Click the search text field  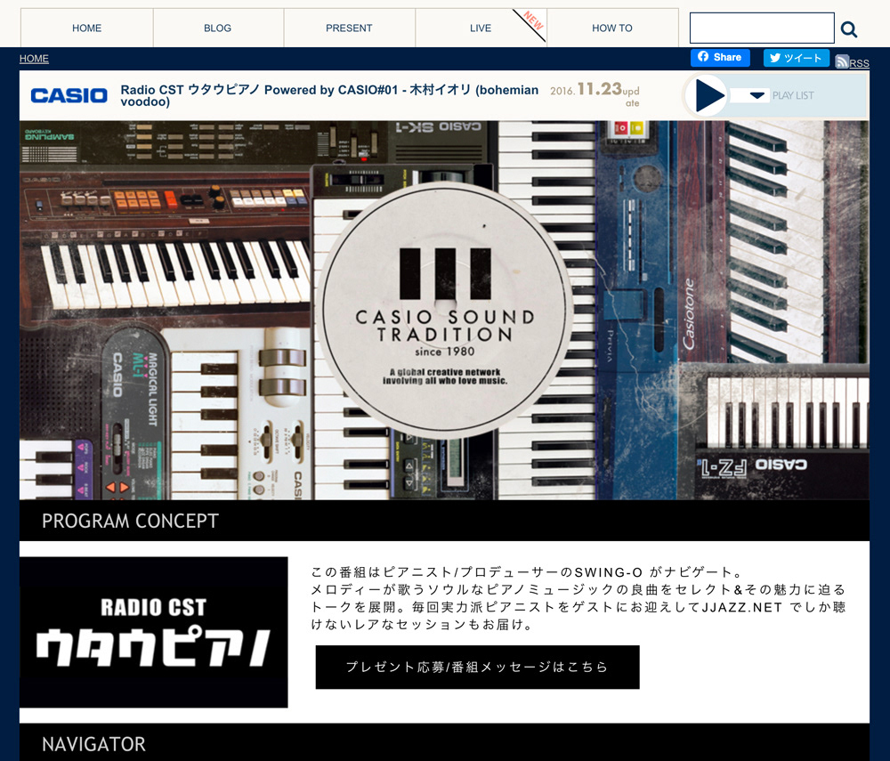pos(762,28)
